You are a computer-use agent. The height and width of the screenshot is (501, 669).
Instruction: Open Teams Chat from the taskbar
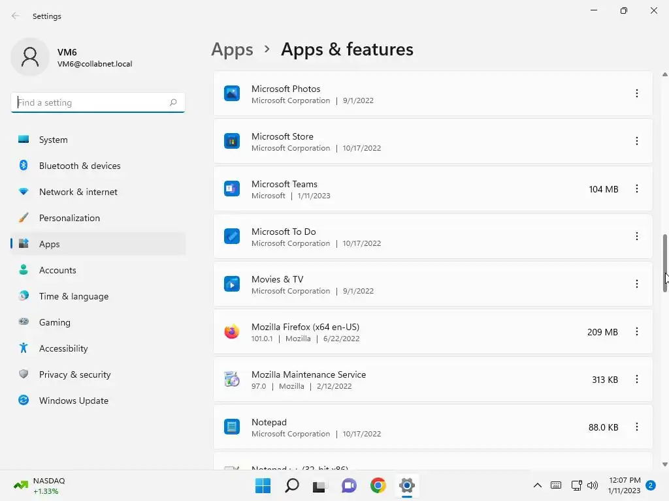[349, 485]
